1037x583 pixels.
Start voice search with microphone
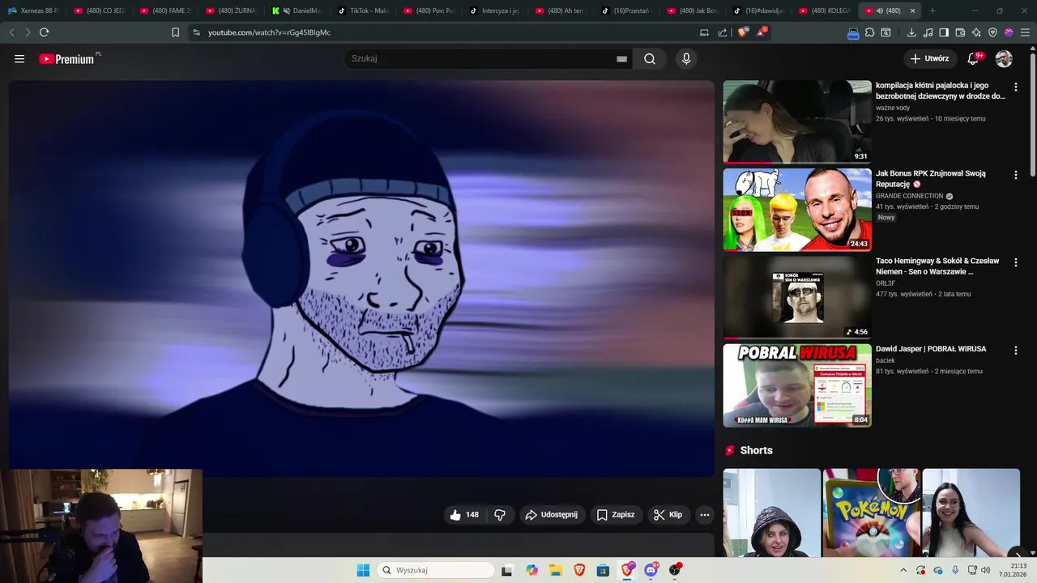click(686, 58)
